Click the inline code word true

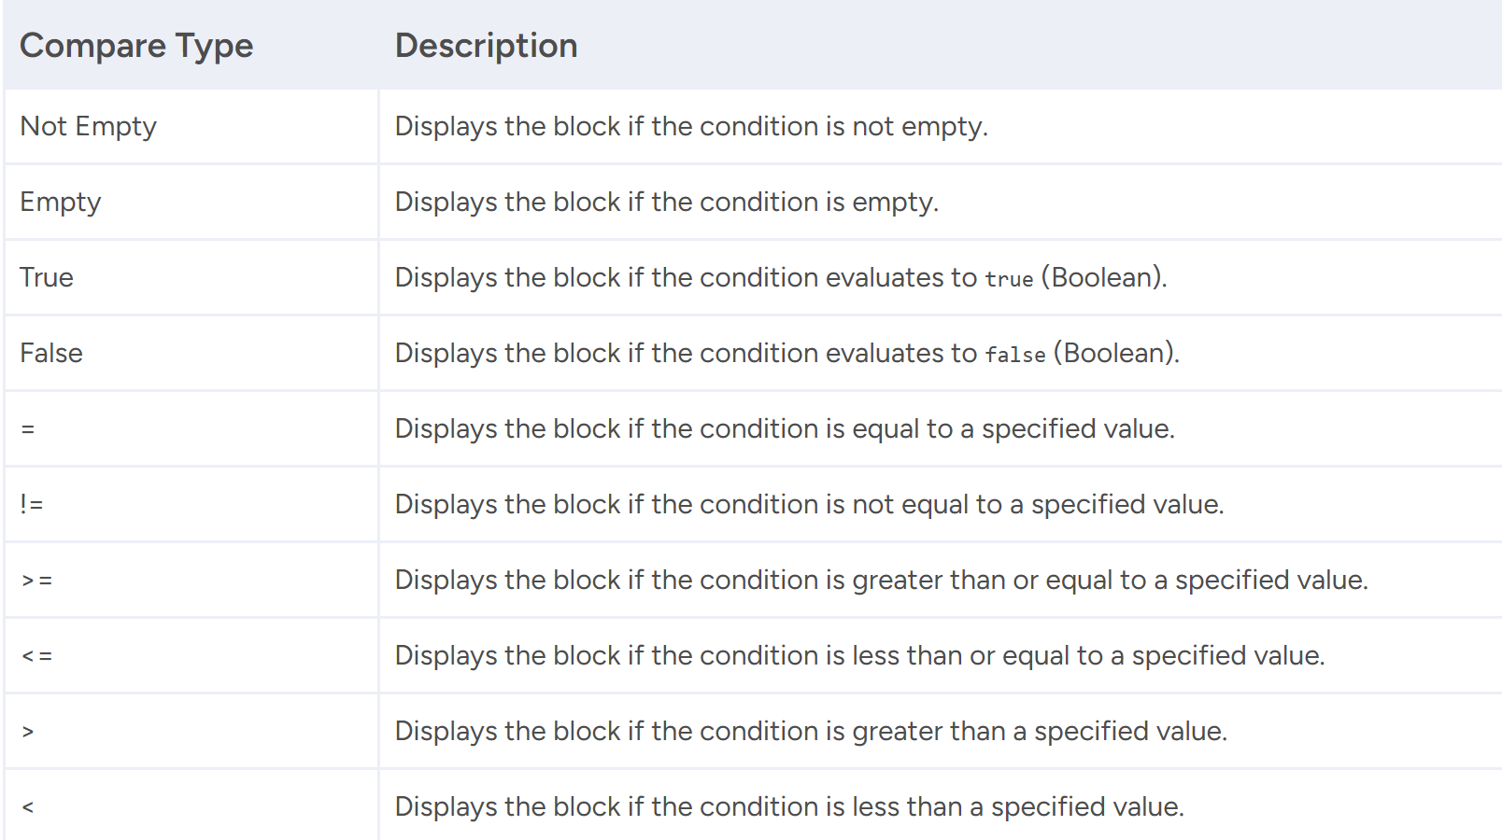1009,279
